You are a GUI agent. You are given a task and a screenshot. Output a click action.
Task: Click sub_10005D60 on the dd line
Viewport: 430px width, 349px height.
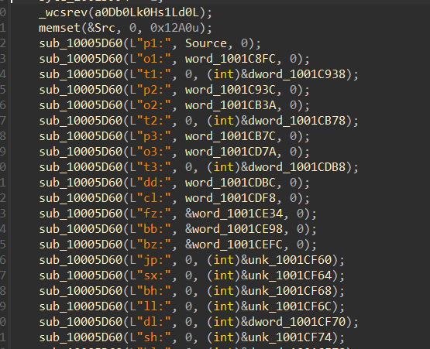point(81,183)
